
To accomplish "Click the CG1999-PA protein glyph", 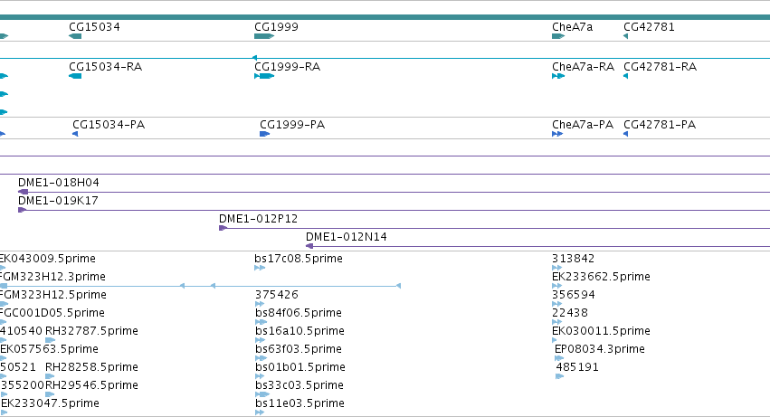I will (265, 134).
